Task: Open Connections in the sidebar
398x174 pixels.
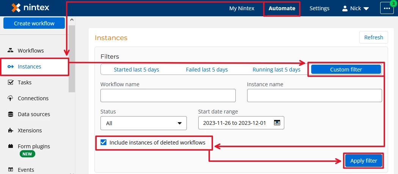Action: point(33,98)
